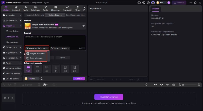Open Mis creaciones in sidebar
Viewport: 203px width, 111px height.
(12, 42)
